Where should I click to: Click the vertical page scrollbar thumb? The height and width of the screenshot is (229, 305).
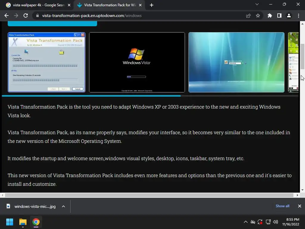302,56
